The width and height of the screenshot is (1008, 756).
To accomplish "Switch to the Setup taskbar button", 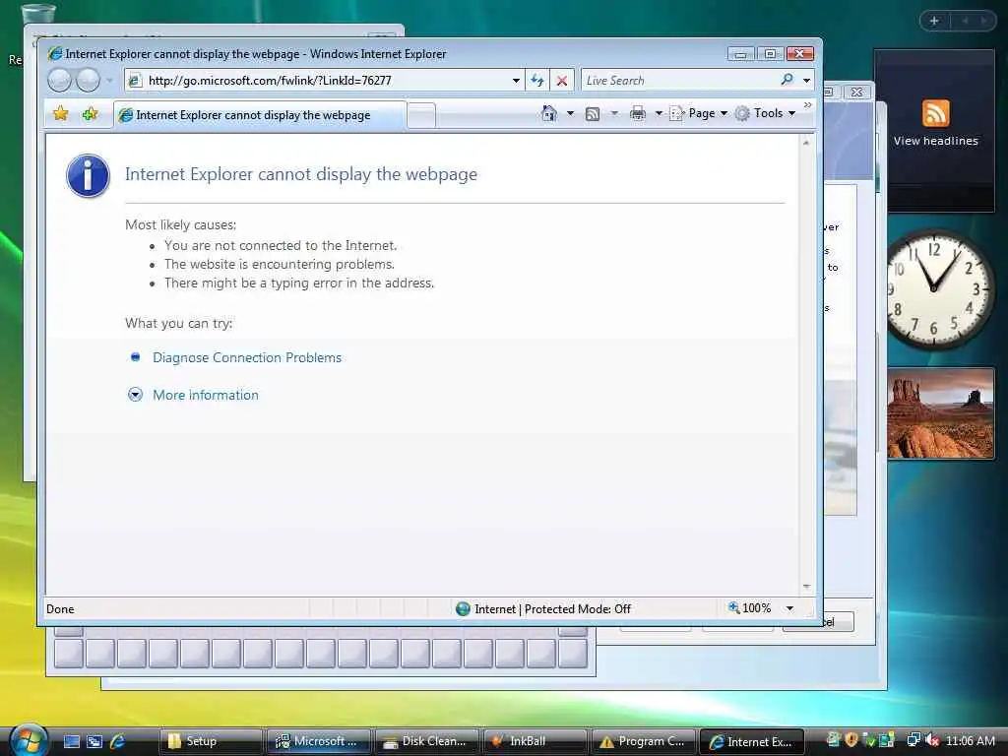I will pyautogui.click(x=211, y=741).
